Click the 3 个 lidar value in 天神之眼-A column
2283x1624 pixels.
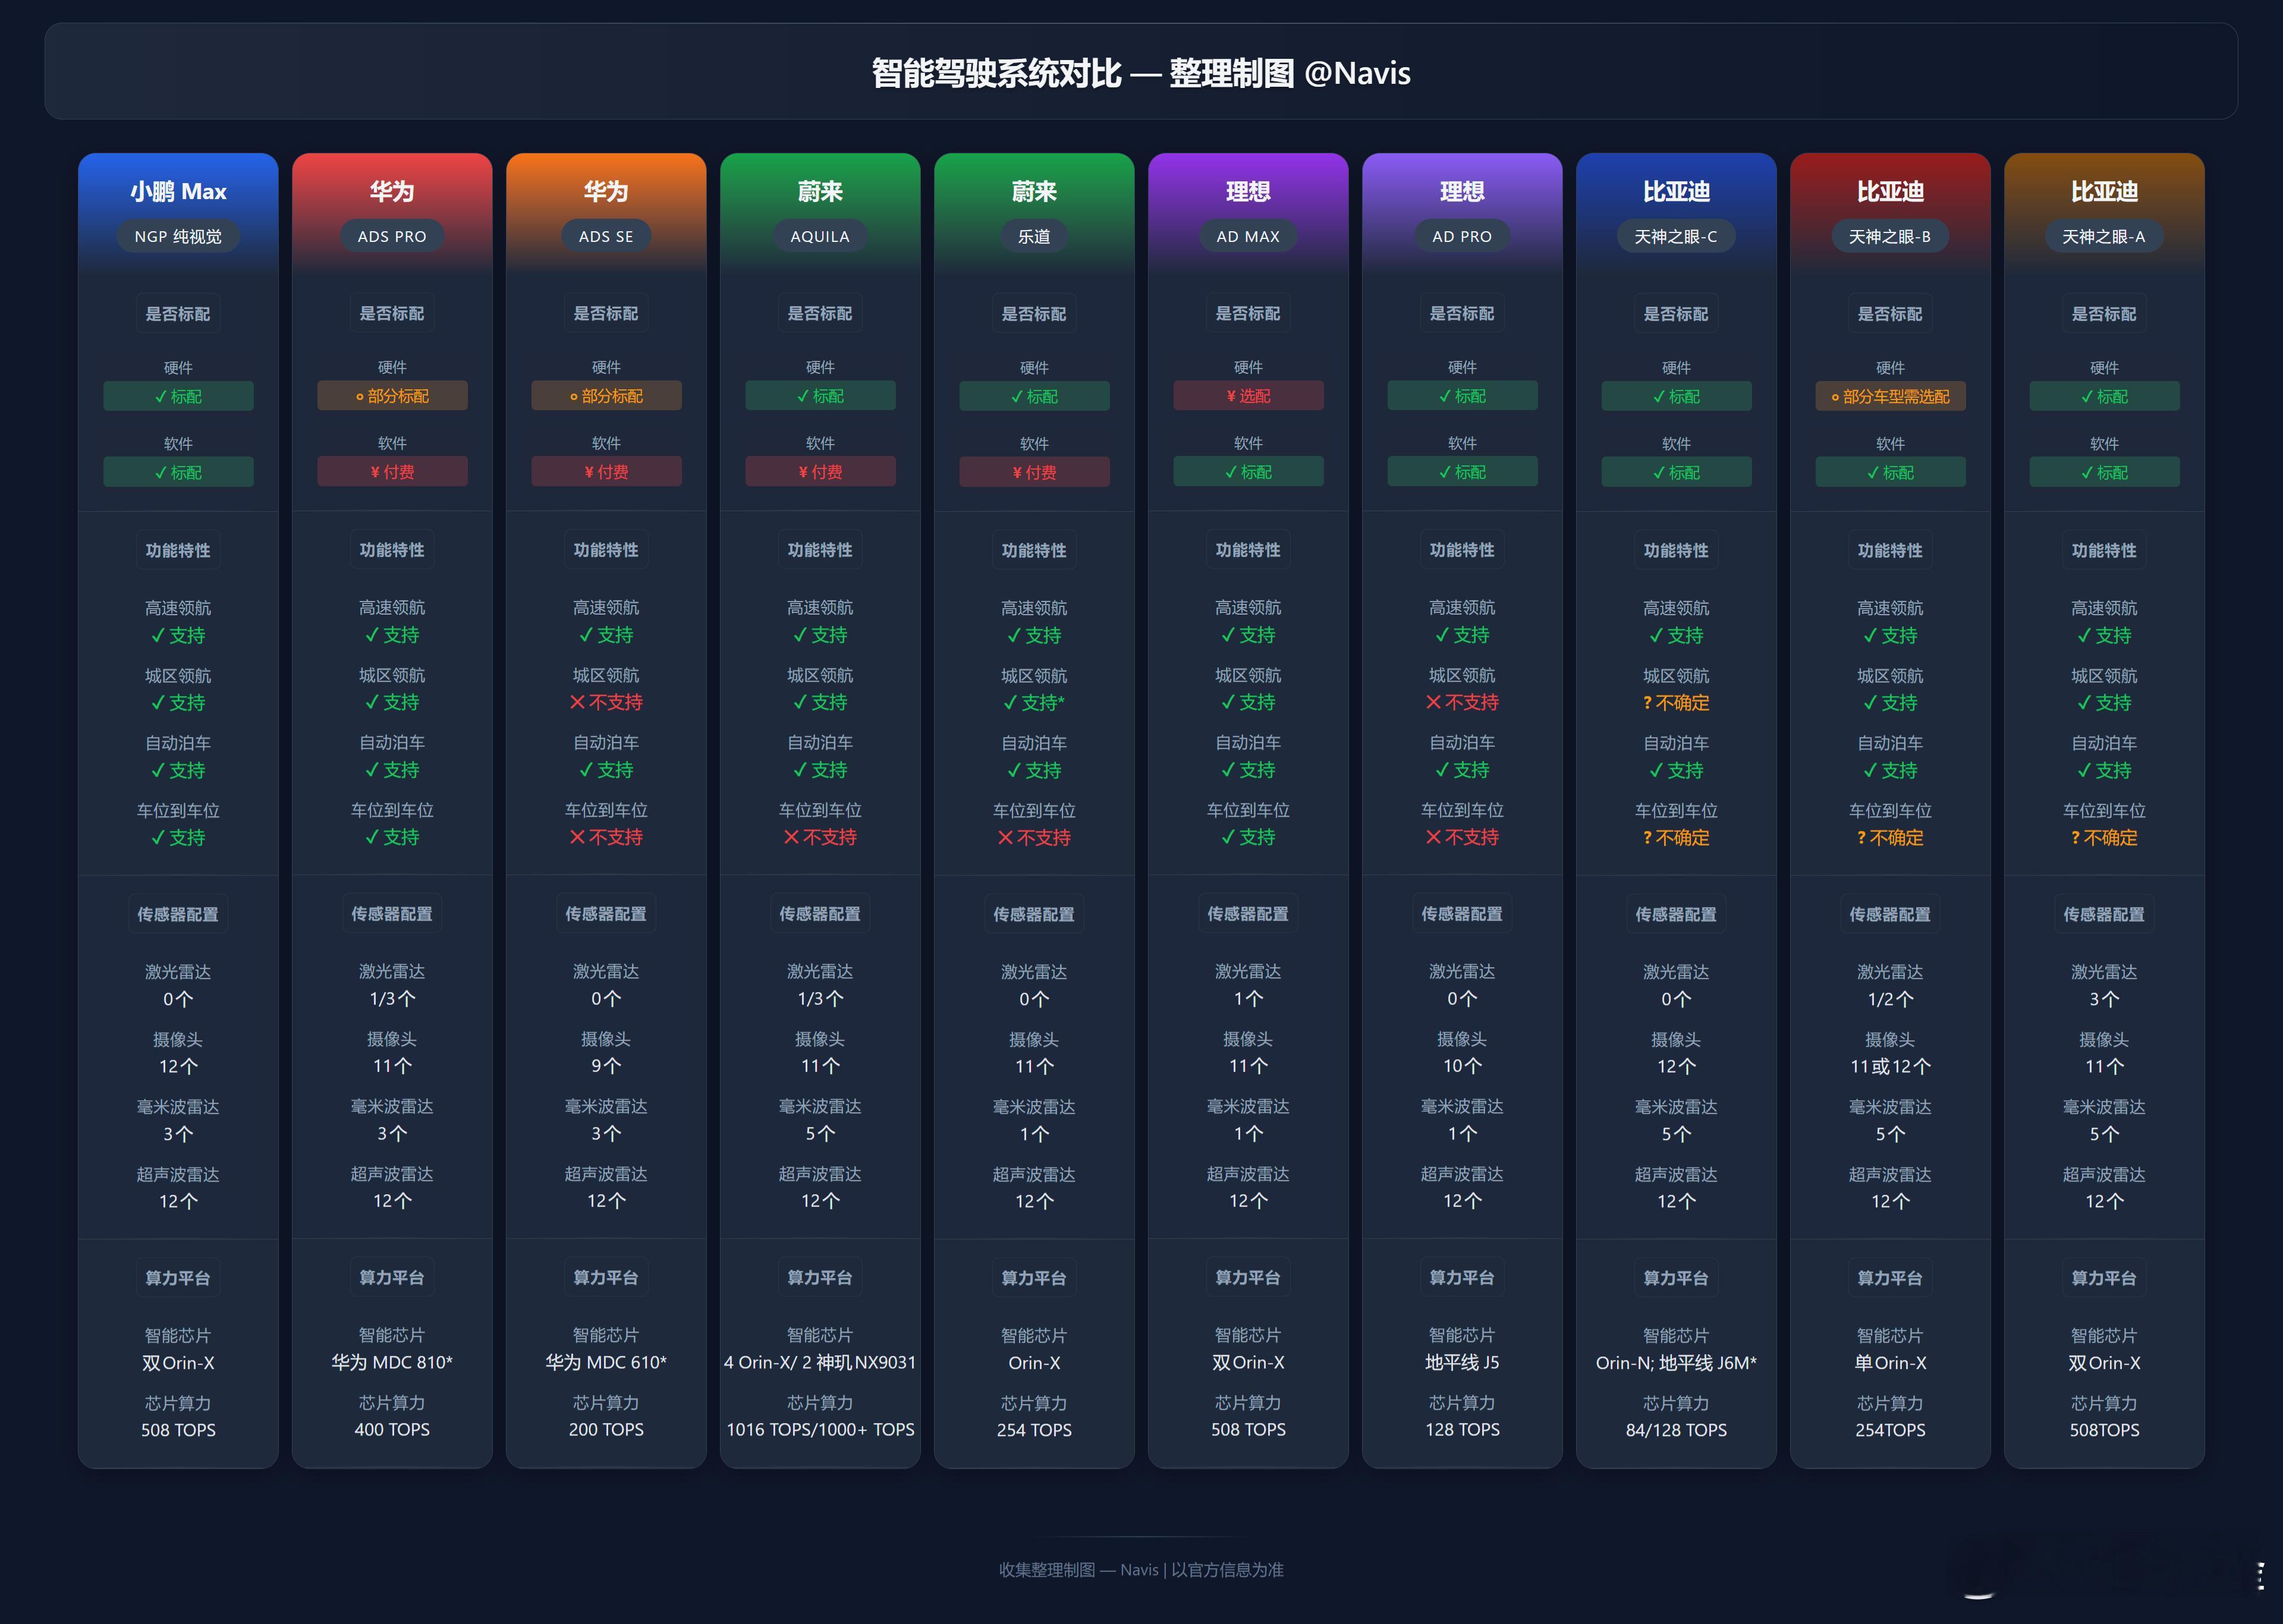(2104, 999)
